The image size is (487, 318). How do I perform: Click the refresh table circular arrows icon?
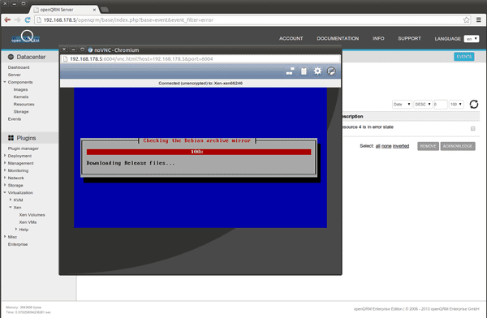coord(474,104)
